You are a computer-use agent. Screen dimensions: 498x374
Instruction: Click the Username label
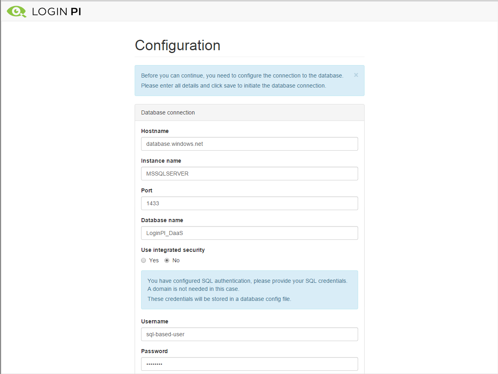(155, 321)
